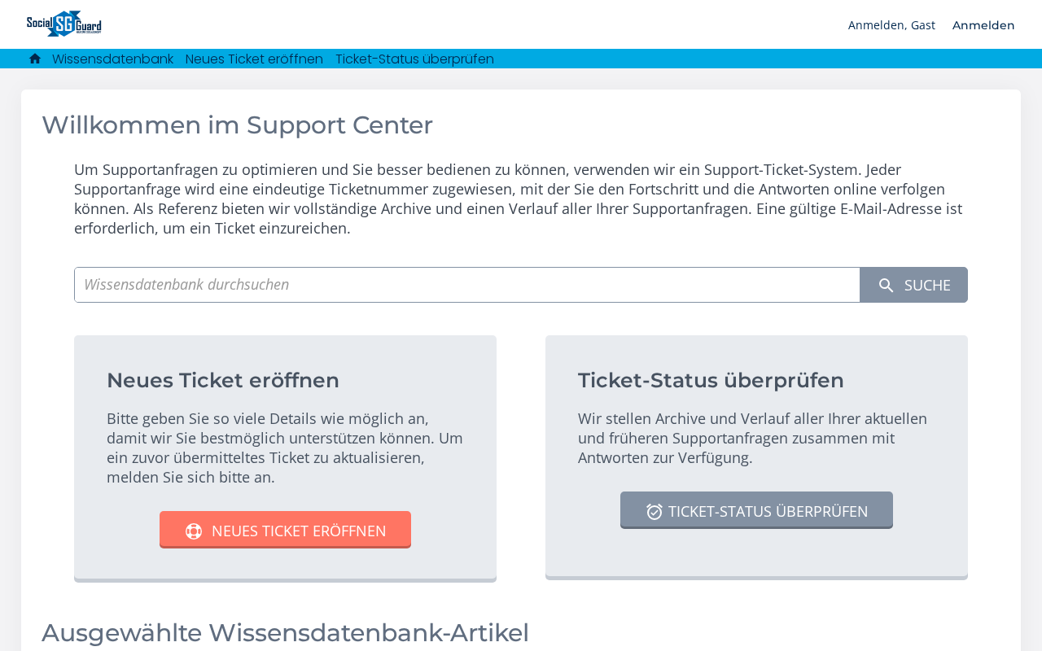Click the Social Guard logo
The width and height of the screenshot is (1042, 651).
pos(64,24)
